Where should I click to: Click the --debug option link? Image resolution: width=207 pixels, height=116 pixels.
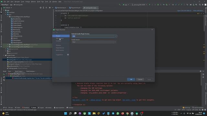point(95,100)
